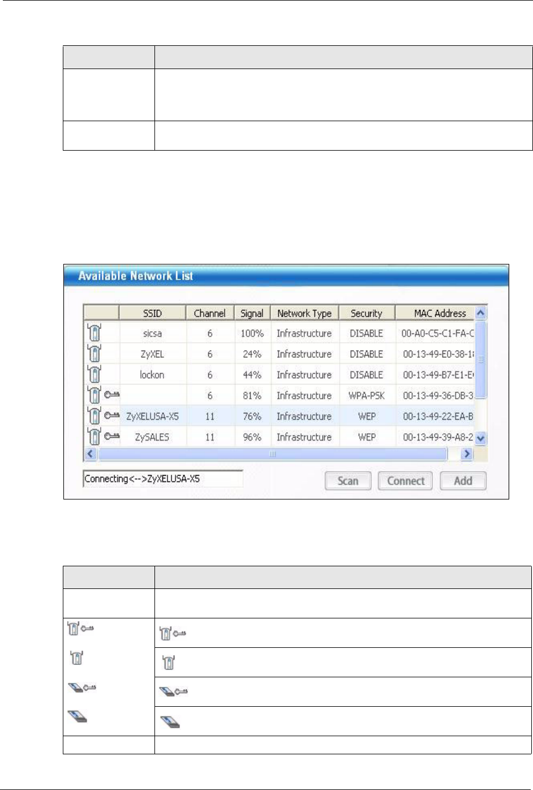This screenshot has height=790, width=533.
Task: Sort by the Signal column header
Action: point(252,313)
